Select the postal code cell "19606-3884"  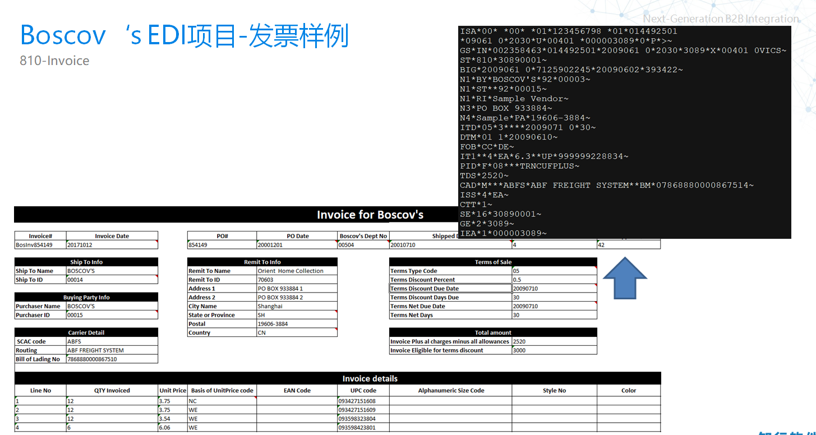click(297, 324)
